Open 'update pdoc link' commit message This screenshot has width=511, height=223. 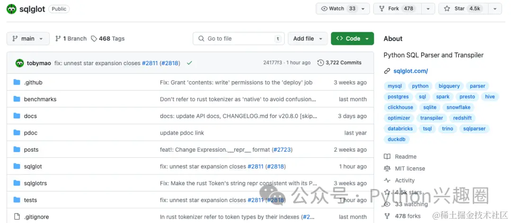tap(182, 133)
